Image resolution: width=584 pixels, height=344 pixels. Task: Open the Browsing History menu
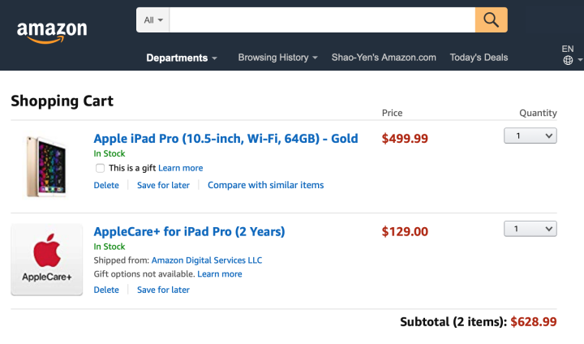[277, 58]
